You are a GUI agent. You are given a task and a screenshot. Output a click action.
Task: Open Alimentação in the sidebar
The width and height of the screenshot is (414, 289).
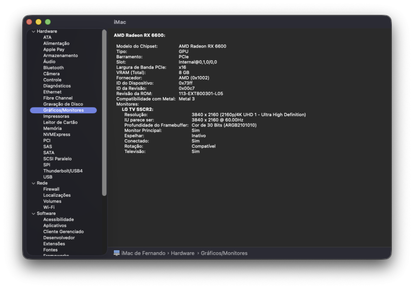click(56, 43)
